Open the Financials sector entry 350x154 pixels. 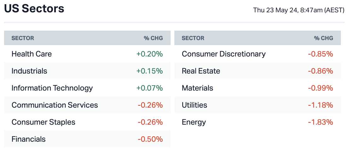coord(28,139)
